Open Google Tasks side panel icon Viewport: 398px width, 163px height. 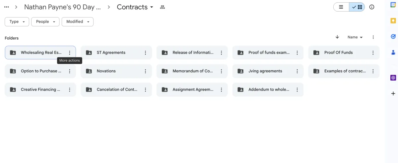pyautogui.click(x=393, y=37)
